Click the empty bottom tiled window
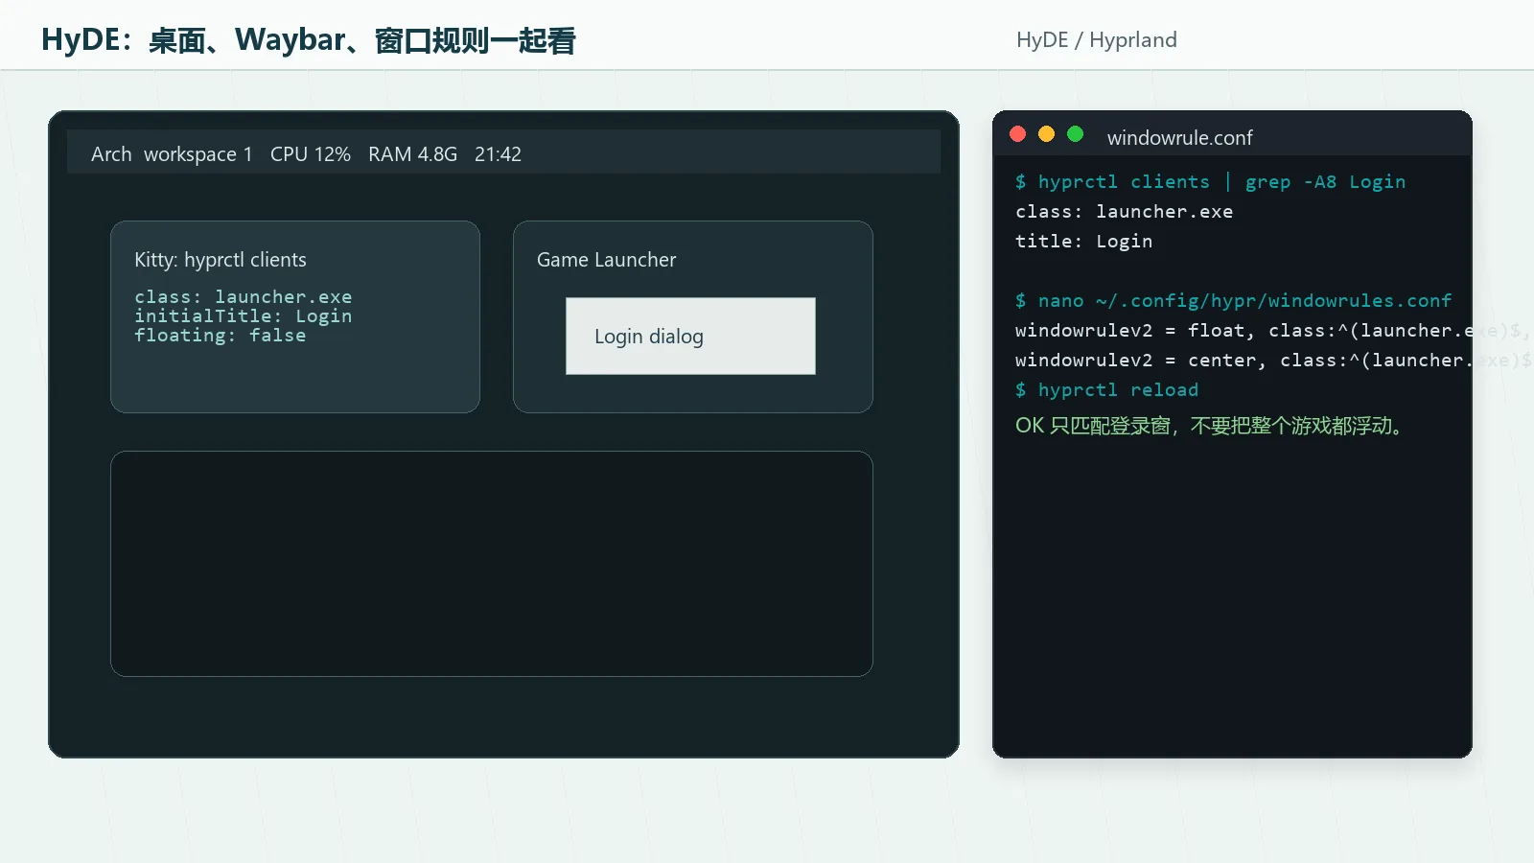Image resolution: width=1534 pixels, height=863 pixels. (x=492, y=564)
